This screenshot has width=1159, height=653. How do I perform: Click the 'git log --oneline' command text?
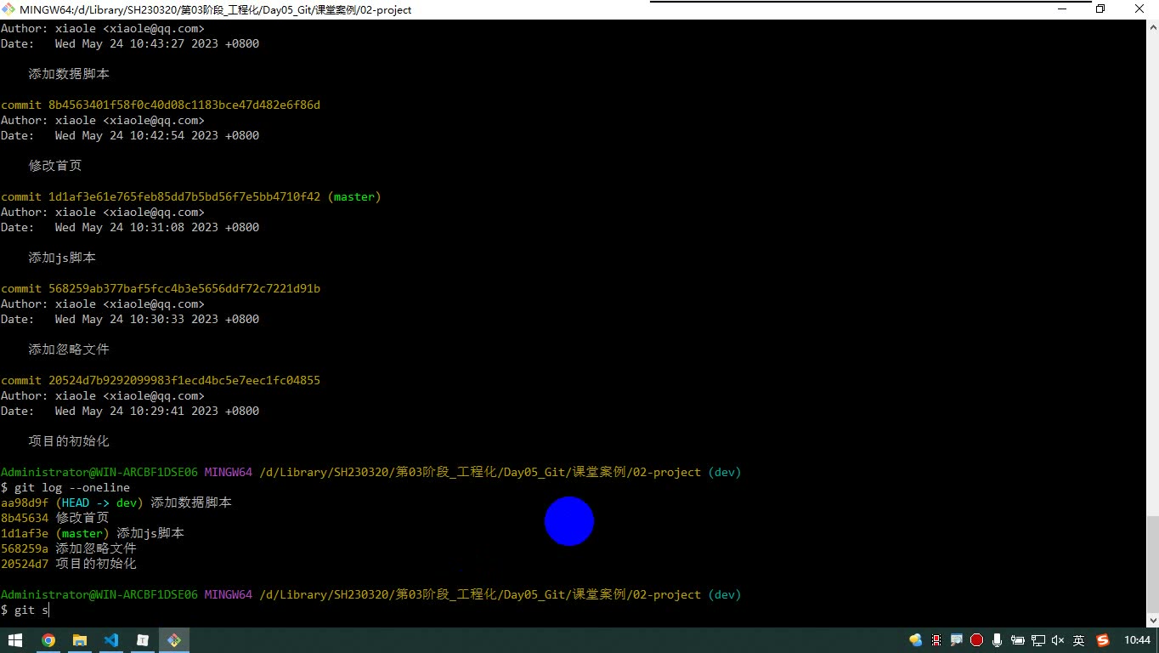tap(72, 487)
